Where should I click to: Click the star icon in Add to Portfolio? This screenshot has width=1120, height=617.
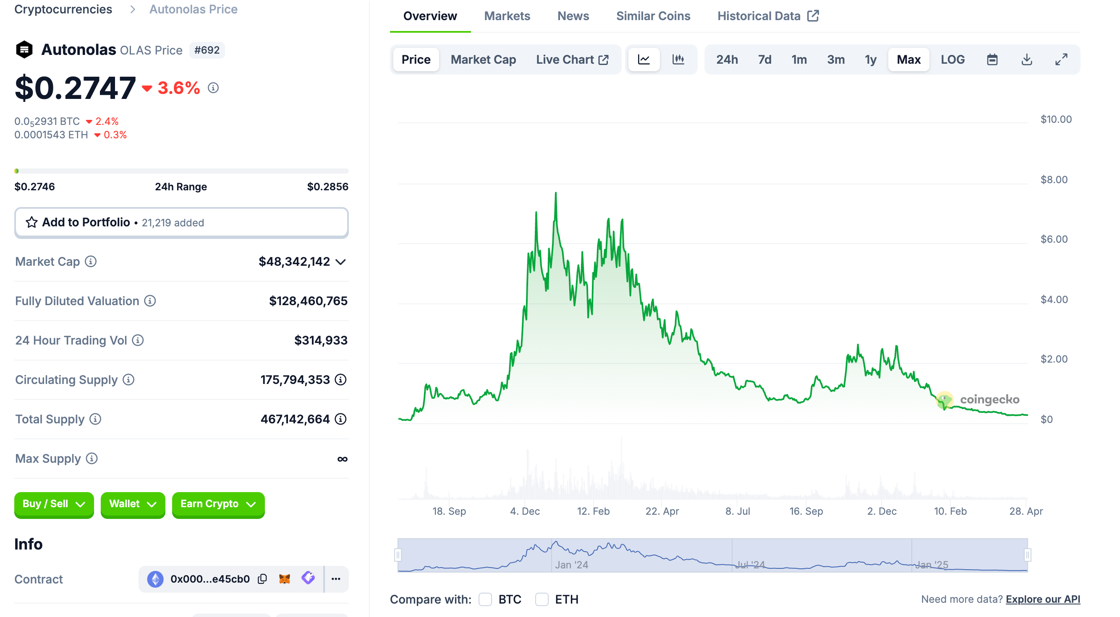point(31,223)
